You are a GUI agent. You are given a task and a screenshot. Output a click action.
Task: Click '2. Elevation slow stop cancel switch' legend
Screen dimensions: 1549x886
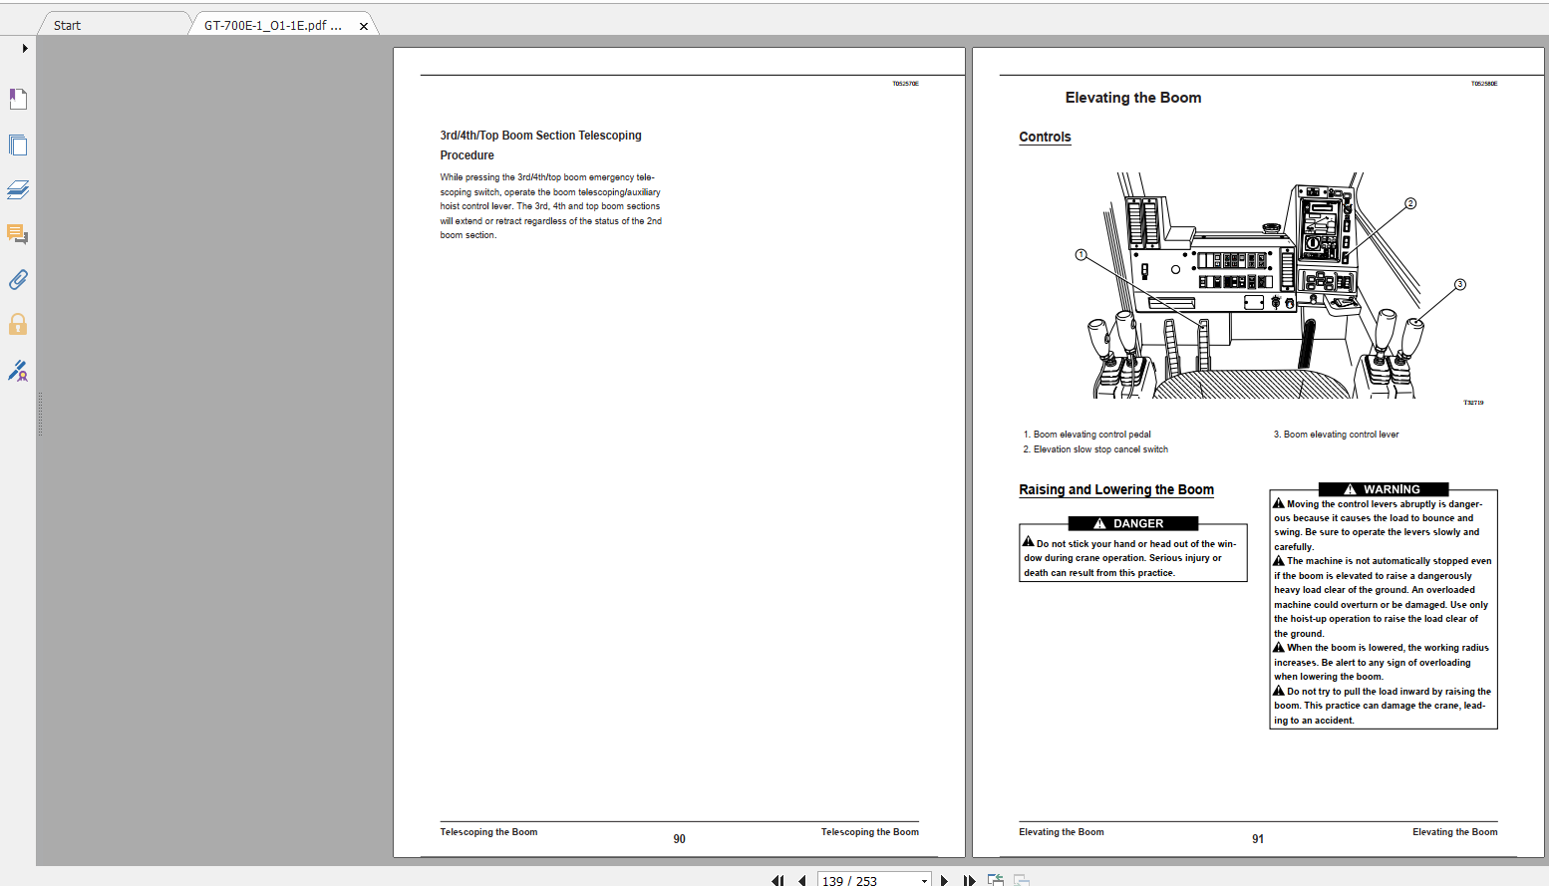1095,449
